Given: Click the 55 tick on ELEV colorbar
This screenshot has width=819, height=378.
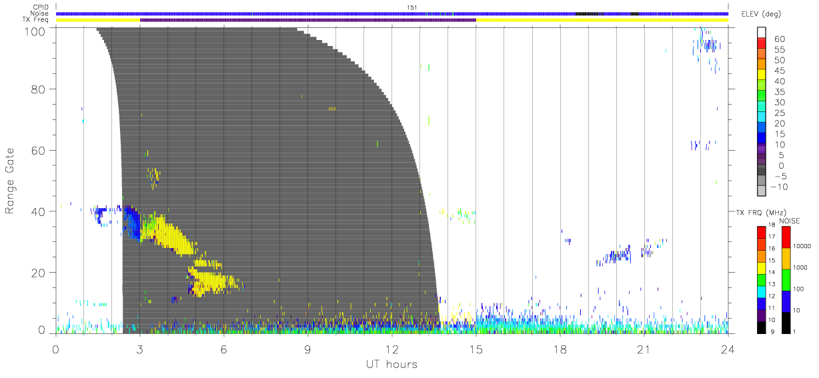Looking at the screenshot, I should (779, 49).
